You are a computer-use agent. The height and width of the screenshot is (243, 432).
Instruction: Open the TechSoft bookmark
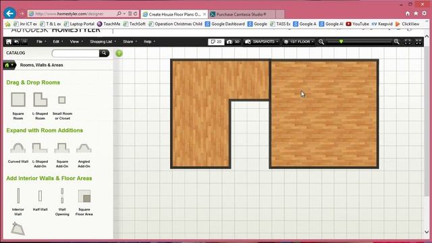pyautogui.click(x=134, y=24)
